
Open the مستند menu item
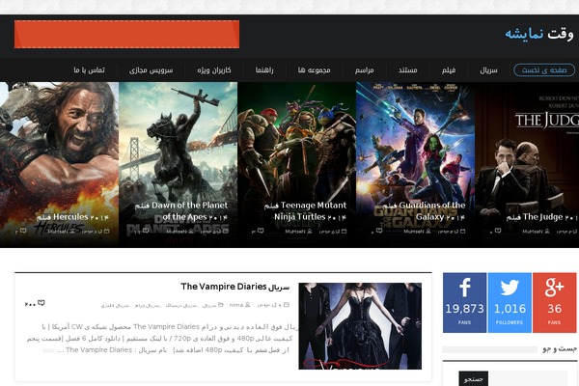pos(407,70)
